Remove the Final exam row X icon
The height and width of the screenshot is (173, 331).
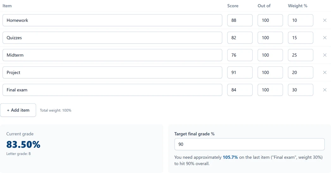pos(325,90)
